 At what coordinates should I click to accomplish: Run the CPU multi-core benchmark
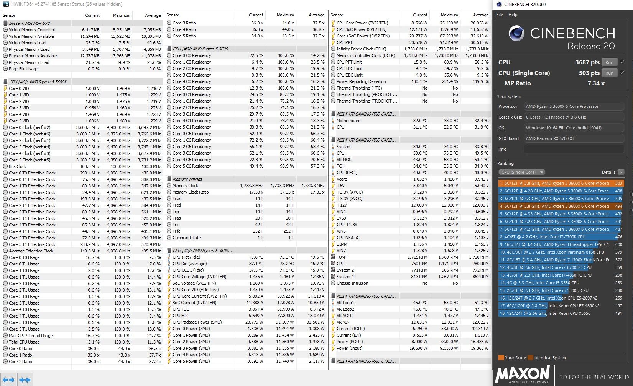(609, 62)
